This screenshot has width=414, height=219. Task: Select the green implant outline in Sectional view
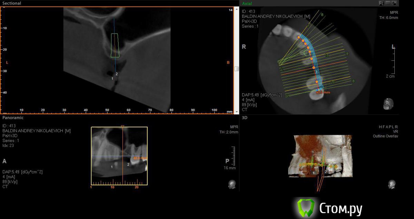115,45
